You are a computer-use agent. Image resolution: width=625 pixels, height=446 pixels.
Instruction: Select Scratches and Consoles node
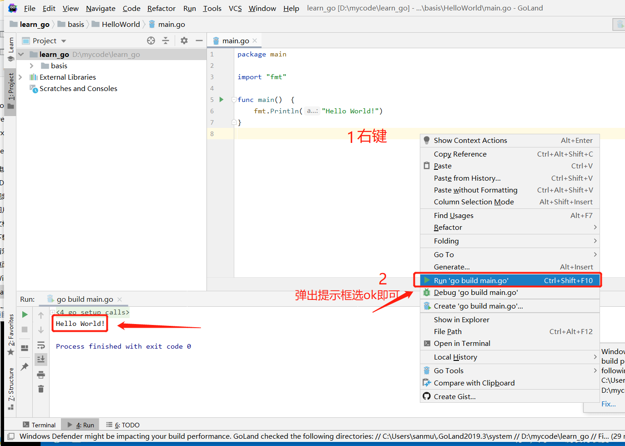pos(78,88)
